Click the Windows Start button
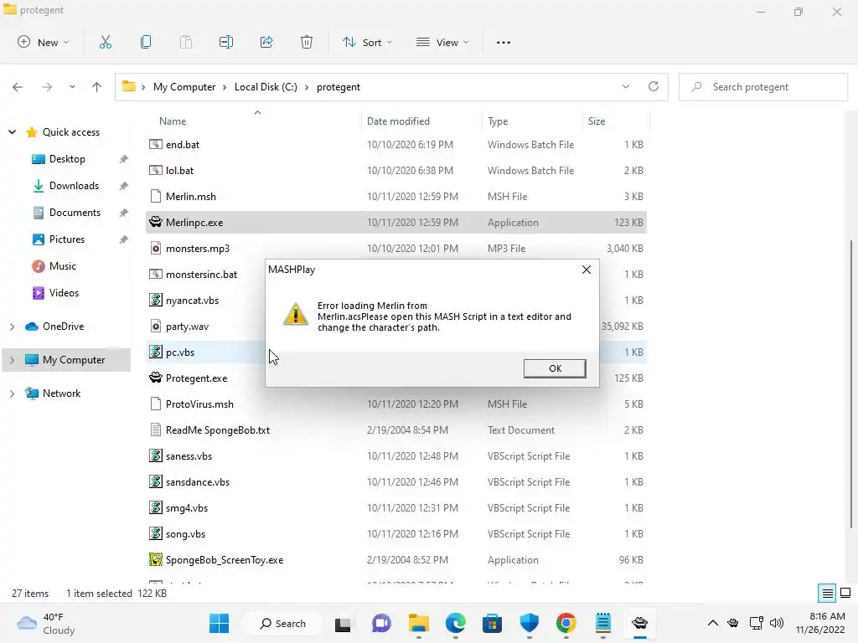Viewport: 858px width, 643px height. [220, 623]
